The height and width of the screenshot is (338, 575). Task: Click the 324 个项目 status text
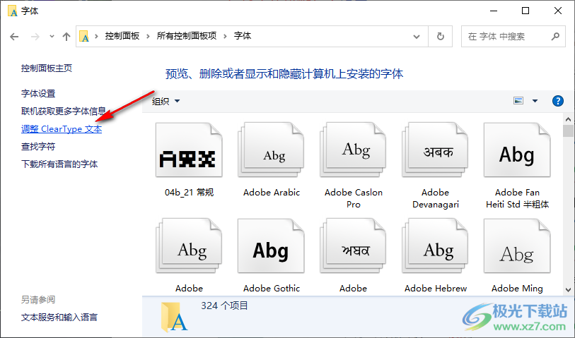point(224,306)
